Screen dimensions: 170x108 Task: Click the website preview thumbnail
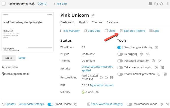click(28, 32)
